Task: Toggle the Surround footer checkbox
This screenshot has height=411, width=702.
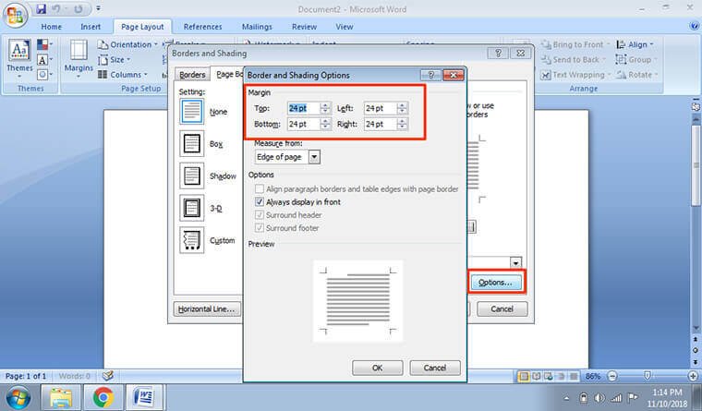Action: (x=260, y=228)
